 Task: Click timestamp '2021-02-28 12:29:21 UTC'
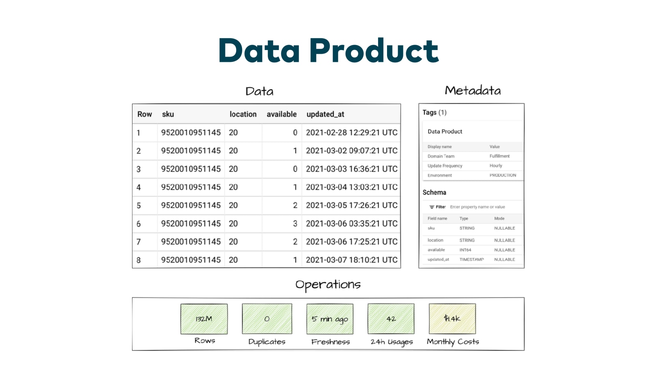(x=352, y=133)
